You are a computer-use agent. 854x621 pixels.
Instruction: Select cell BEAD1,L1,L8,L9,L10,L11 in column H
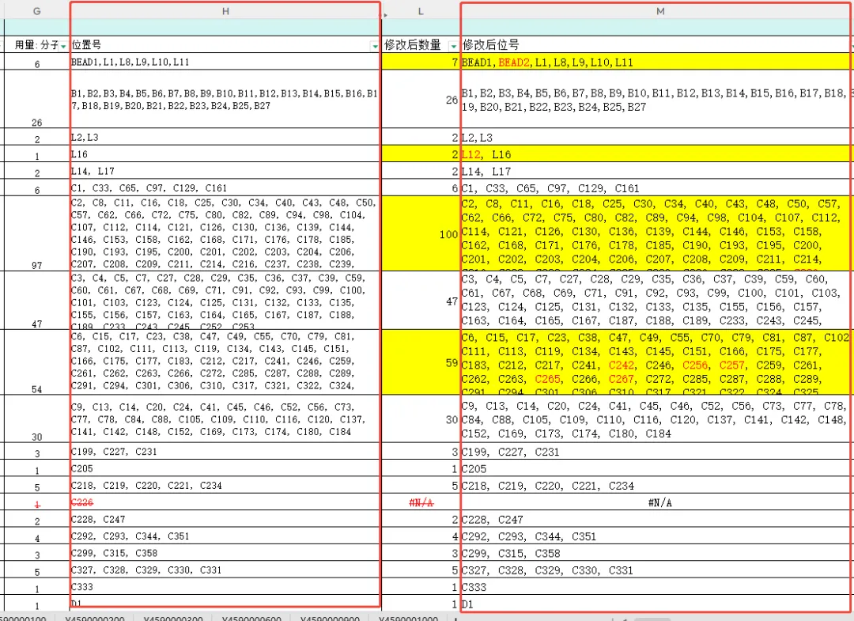[x=225, y=62]
